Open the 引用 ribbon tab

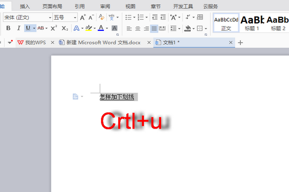tap(80, 6)
